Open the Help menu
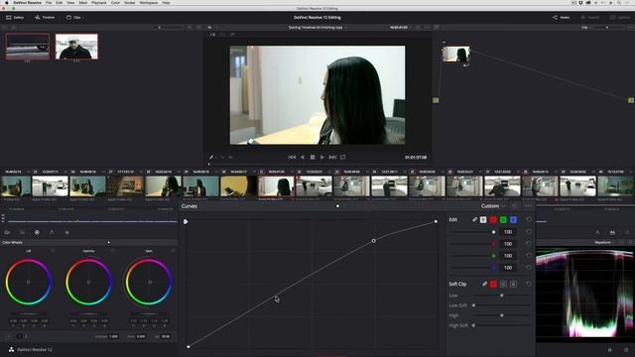 [166, 2]
